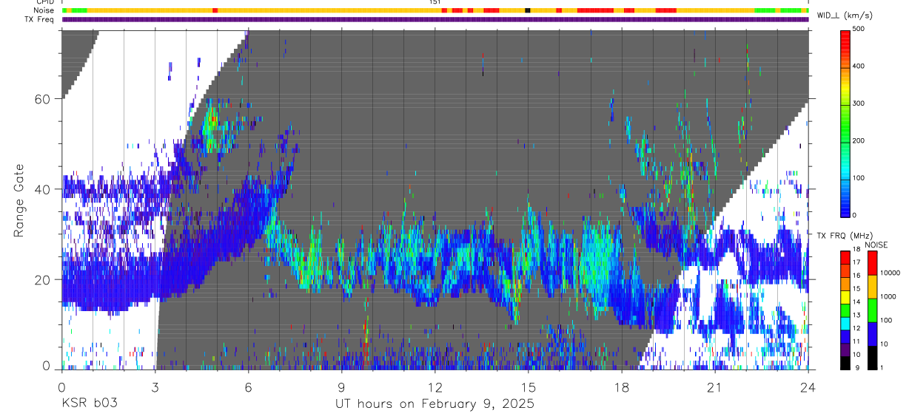Viewport: 909px width, 419px height.
Task: Click the 3 tick on UT hours axis
Action: pyautogui.click(x=155, y=386)
